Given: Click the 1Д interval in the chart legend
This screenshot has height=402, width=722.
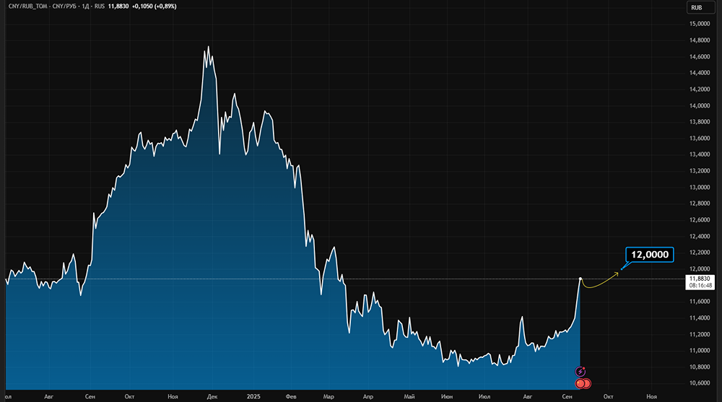Looking at the screenshot, I should point(85,6).
